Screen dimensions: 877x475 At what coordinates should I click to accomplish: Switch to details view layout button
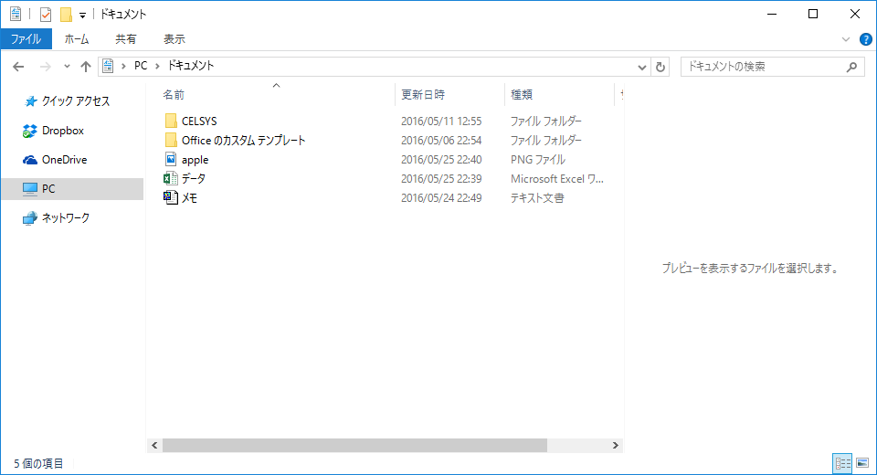(842, 464)
